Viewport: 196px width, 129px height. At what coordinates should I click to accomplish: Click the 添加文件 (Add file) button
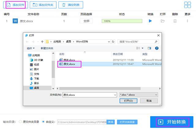[16, 5]
